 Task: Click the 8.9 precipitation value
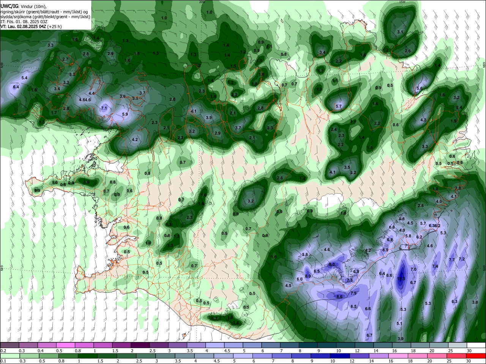point(308,276)
